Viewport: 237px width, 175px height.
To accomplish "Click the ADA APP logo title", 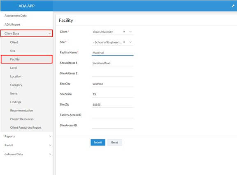I will [26, 6].
